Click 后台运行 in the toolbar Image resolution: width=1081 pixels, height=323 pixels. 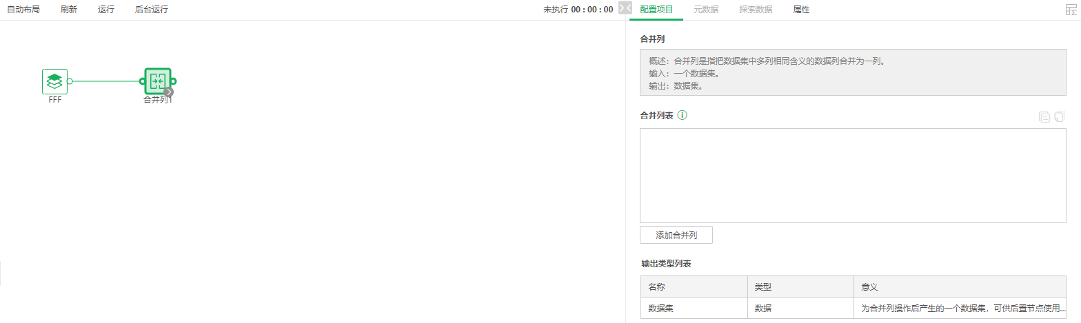click(x=151, y=10)
